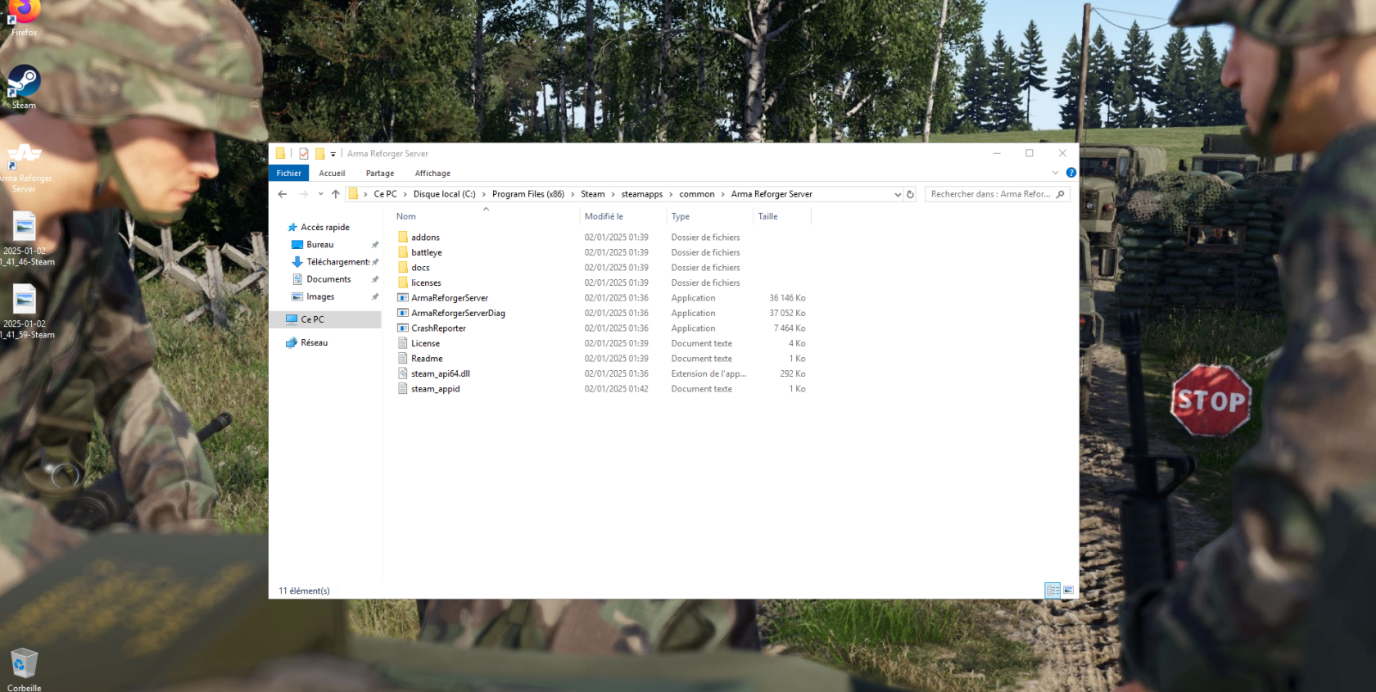The width and height of the screenshot is (1376, 692).
Task: Click Ce PC in the address bar
Action: pos(385,194)
